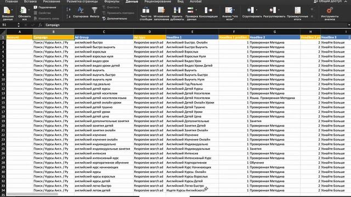Switch to the Вид tab
351x197 pixels.
point(180,1)
